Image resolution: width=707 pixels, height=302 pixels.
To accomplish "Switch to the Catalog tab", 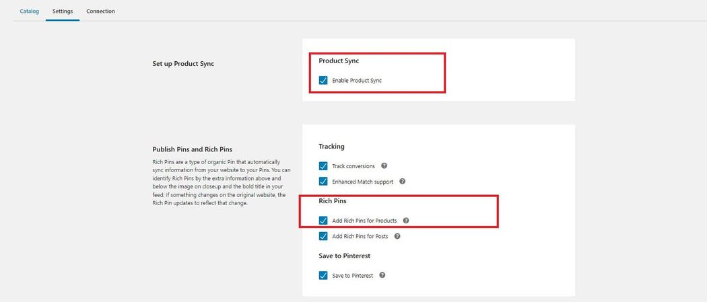I will [30, 11].
